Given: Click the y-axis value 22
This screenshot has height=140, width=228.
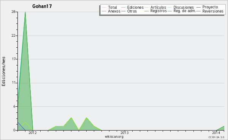Looking at the screenshot, I should (13, 36).
